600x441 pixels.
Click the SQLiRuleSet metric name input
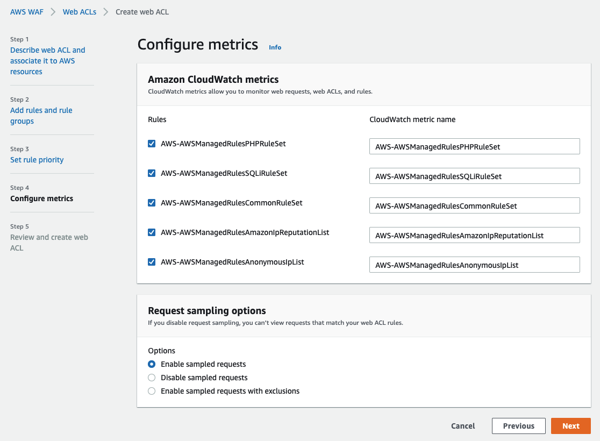pos(474,176)
